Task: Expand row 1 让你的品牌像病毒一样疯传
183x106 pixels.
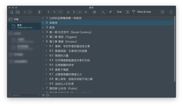Action: click(x=43, y=18)
